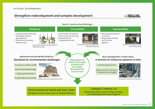The image size is (155, 109).
Task: Click title 'Strengthen redevelopment and complex development'
Action: click(53, 16)
